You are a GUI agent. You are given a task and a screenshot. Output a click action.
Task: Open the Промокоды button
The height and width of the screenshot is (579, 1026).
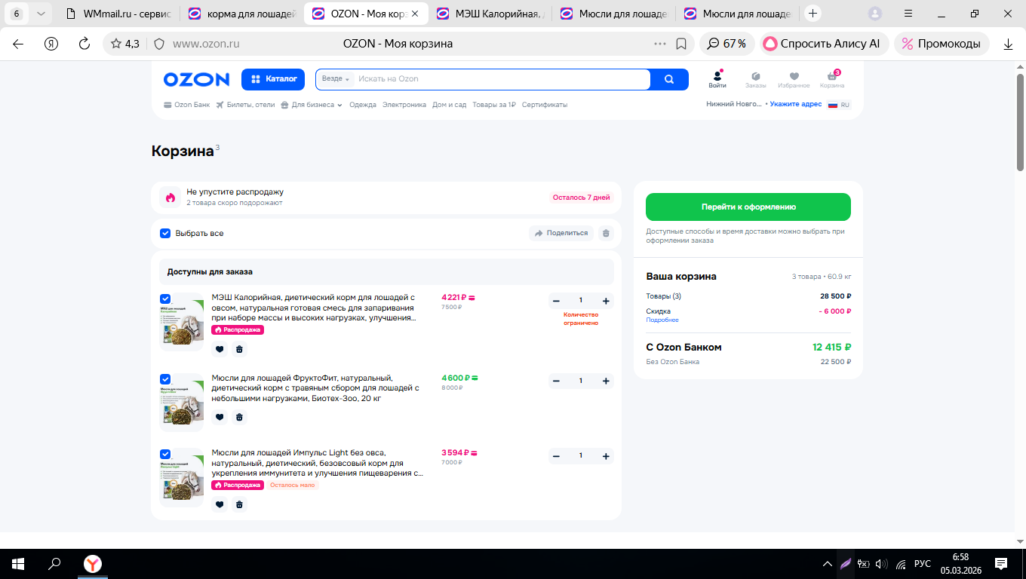(942, 44)
